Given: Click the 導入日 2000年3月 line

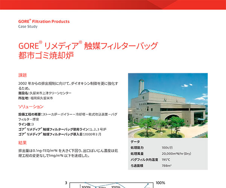Looking at the screenshot, I should coord(60,134).
